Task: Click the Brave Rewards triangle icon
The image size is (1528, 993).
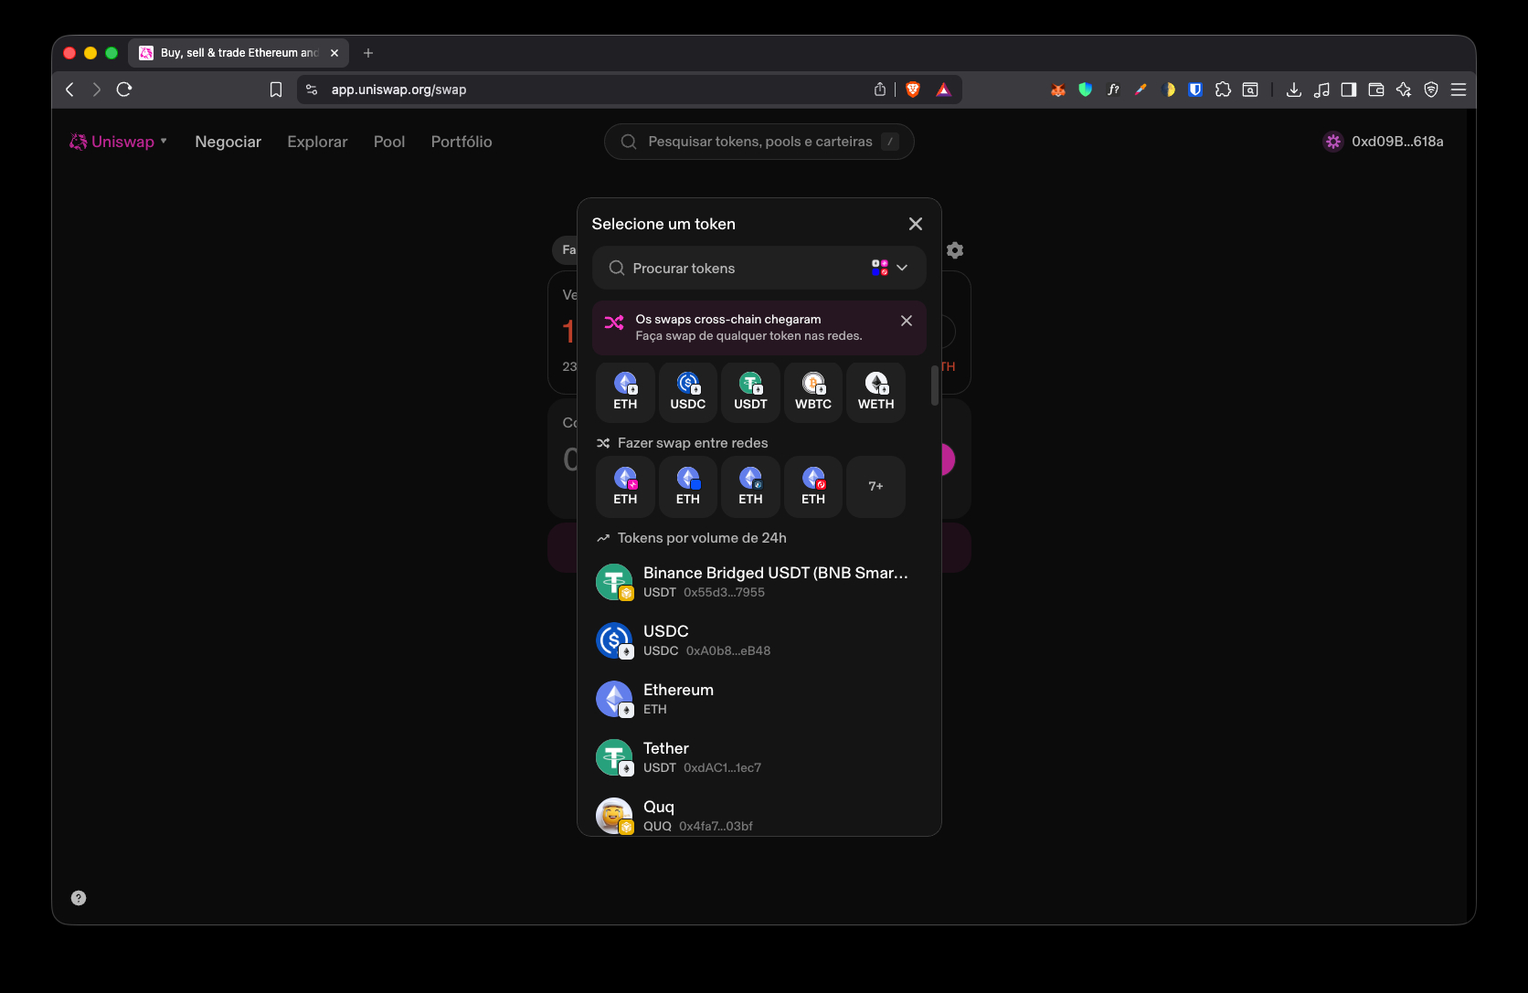Action: click(943, 90)
